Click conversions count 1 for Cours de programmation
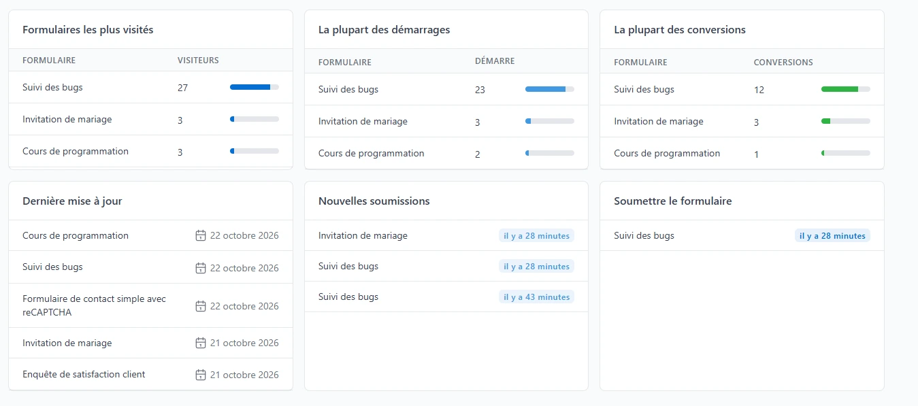The height and width of the screenshot is (406, 918). [x=757, y=154]
